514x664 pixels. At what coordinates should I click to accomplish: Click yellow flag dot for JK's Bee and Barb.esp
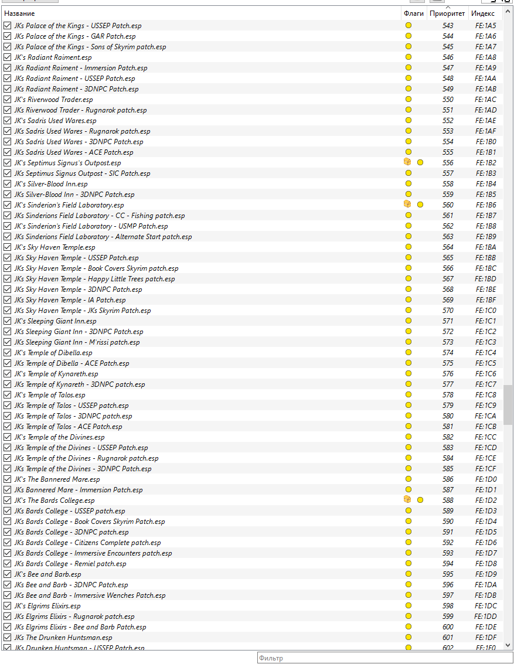[x=408, y=574]
